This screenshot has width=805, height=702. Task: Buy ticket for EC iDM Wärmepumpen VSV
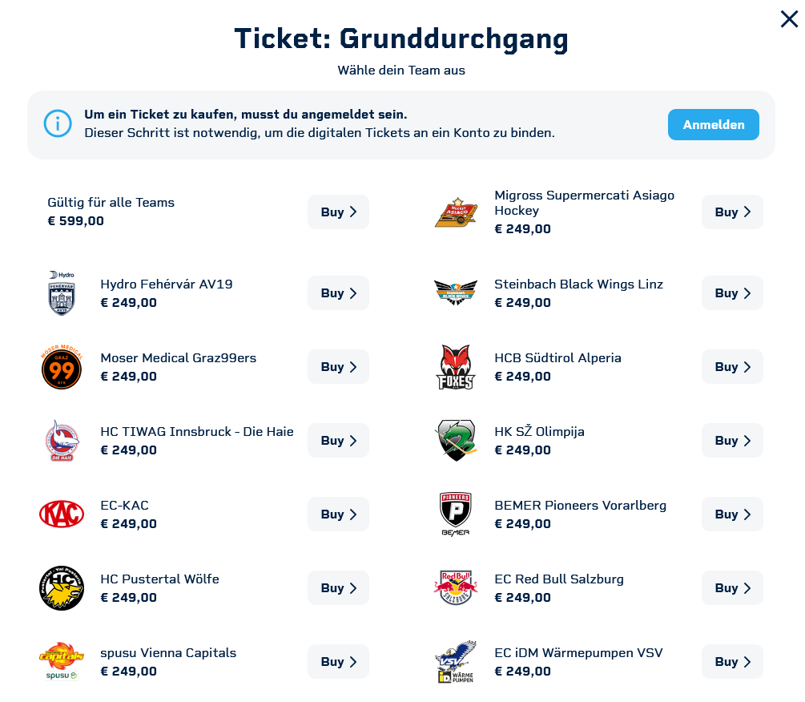pos(732,662)
